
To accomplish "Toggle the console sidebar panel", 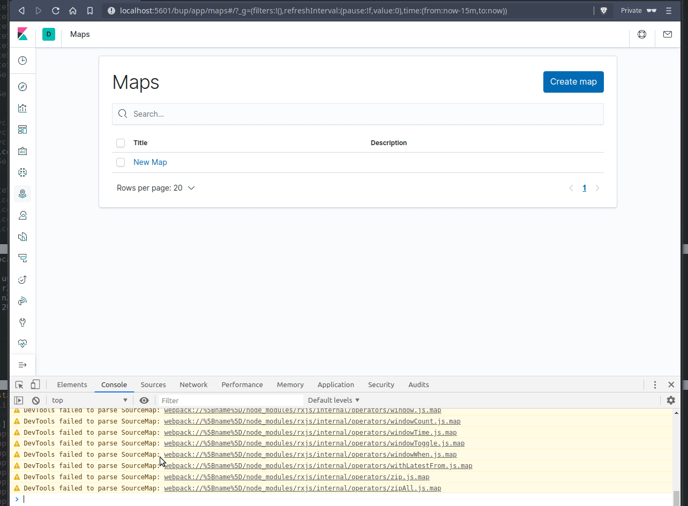I will coord(19,401).
